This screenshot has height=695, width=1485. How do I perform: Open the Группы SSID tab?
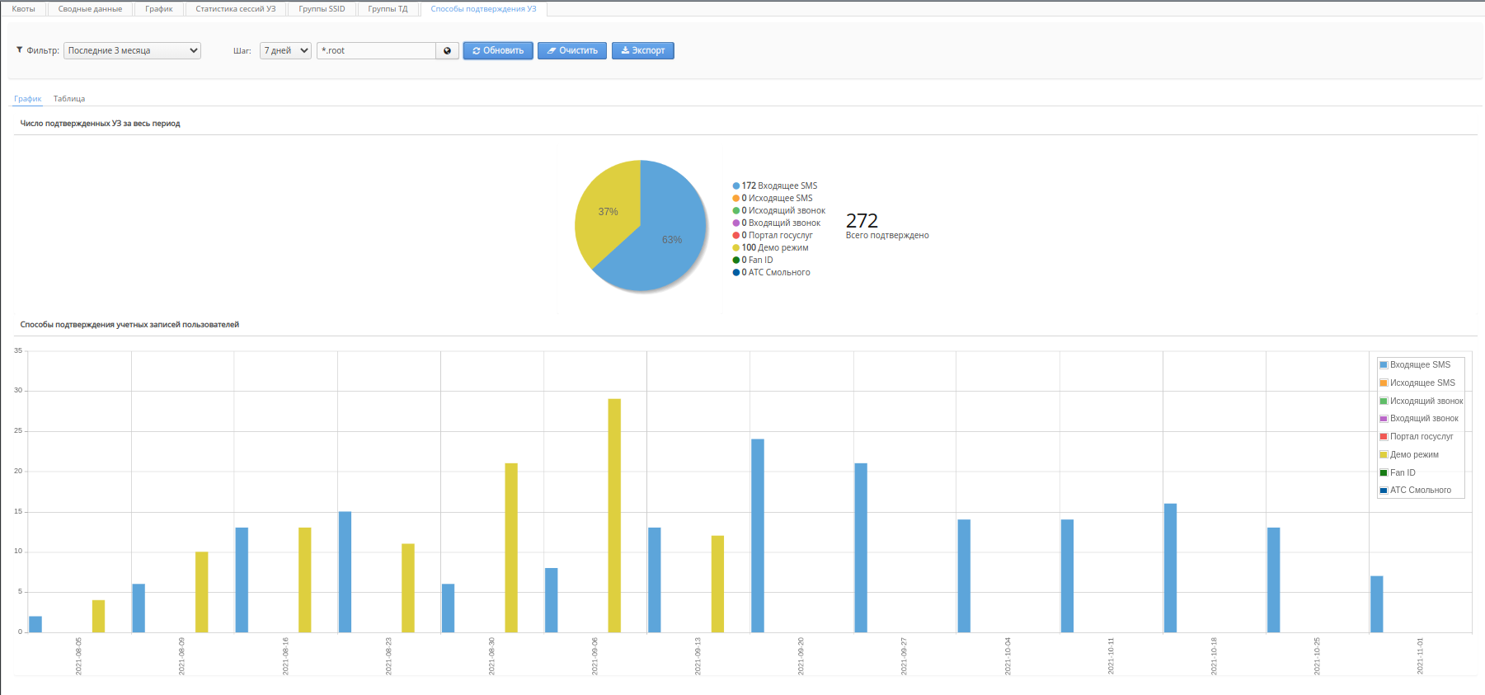tap(322, 9)
